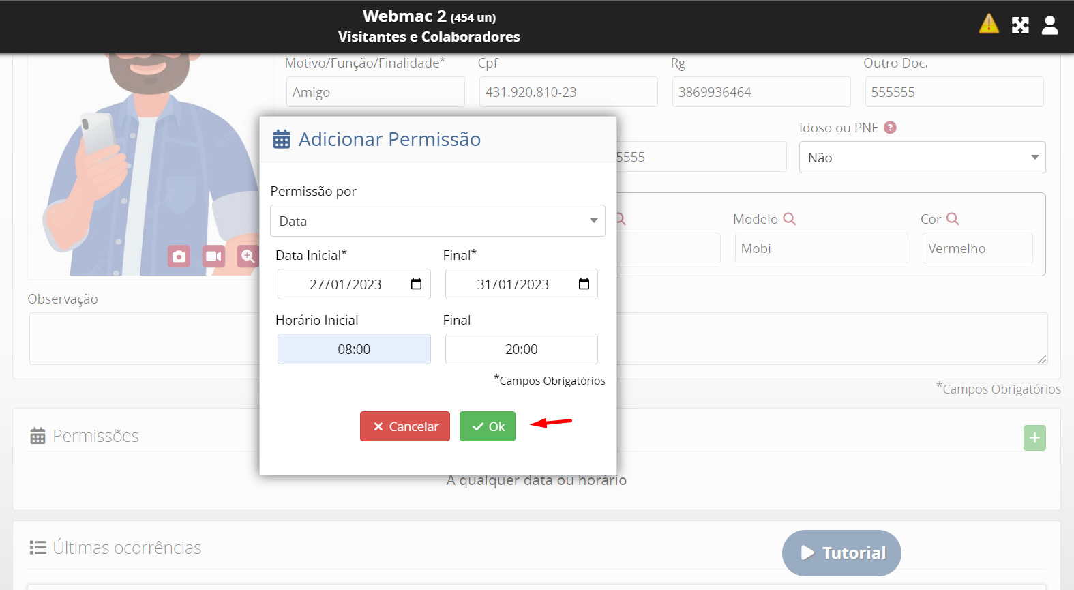Click the final time 20:00 field
Image resolution: width=1074 pixels, height=590 pixels.
click(521, 349)
